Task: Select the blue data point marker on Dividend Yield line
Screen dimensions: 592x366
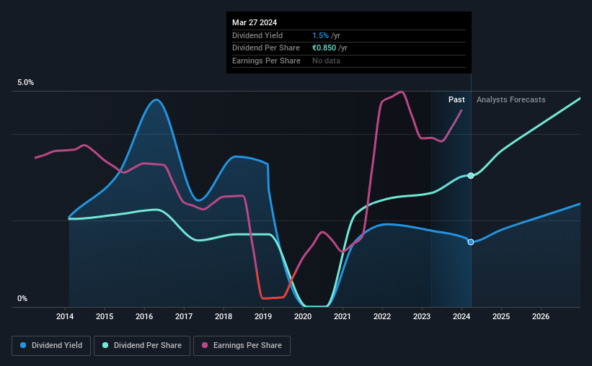Action: coord(471,242)
